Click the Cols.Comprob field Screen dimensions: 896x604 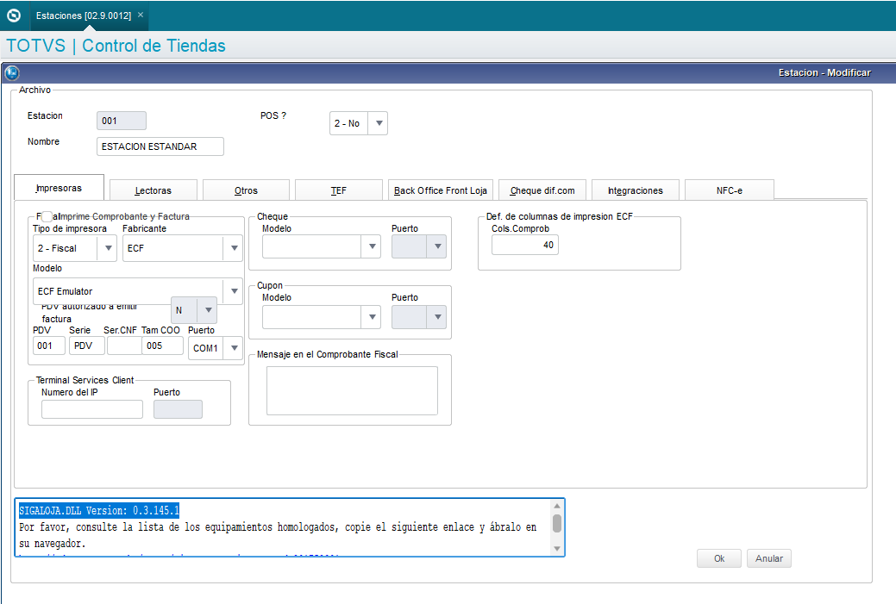(524, 245)
